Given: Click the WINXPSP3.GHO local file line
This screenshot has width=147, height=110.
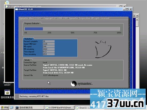Looking at the screenshot, I should click(x=64, y=68).
